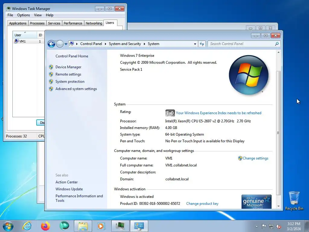
Task: Open the Device Manager link
Action: point(68,67)
